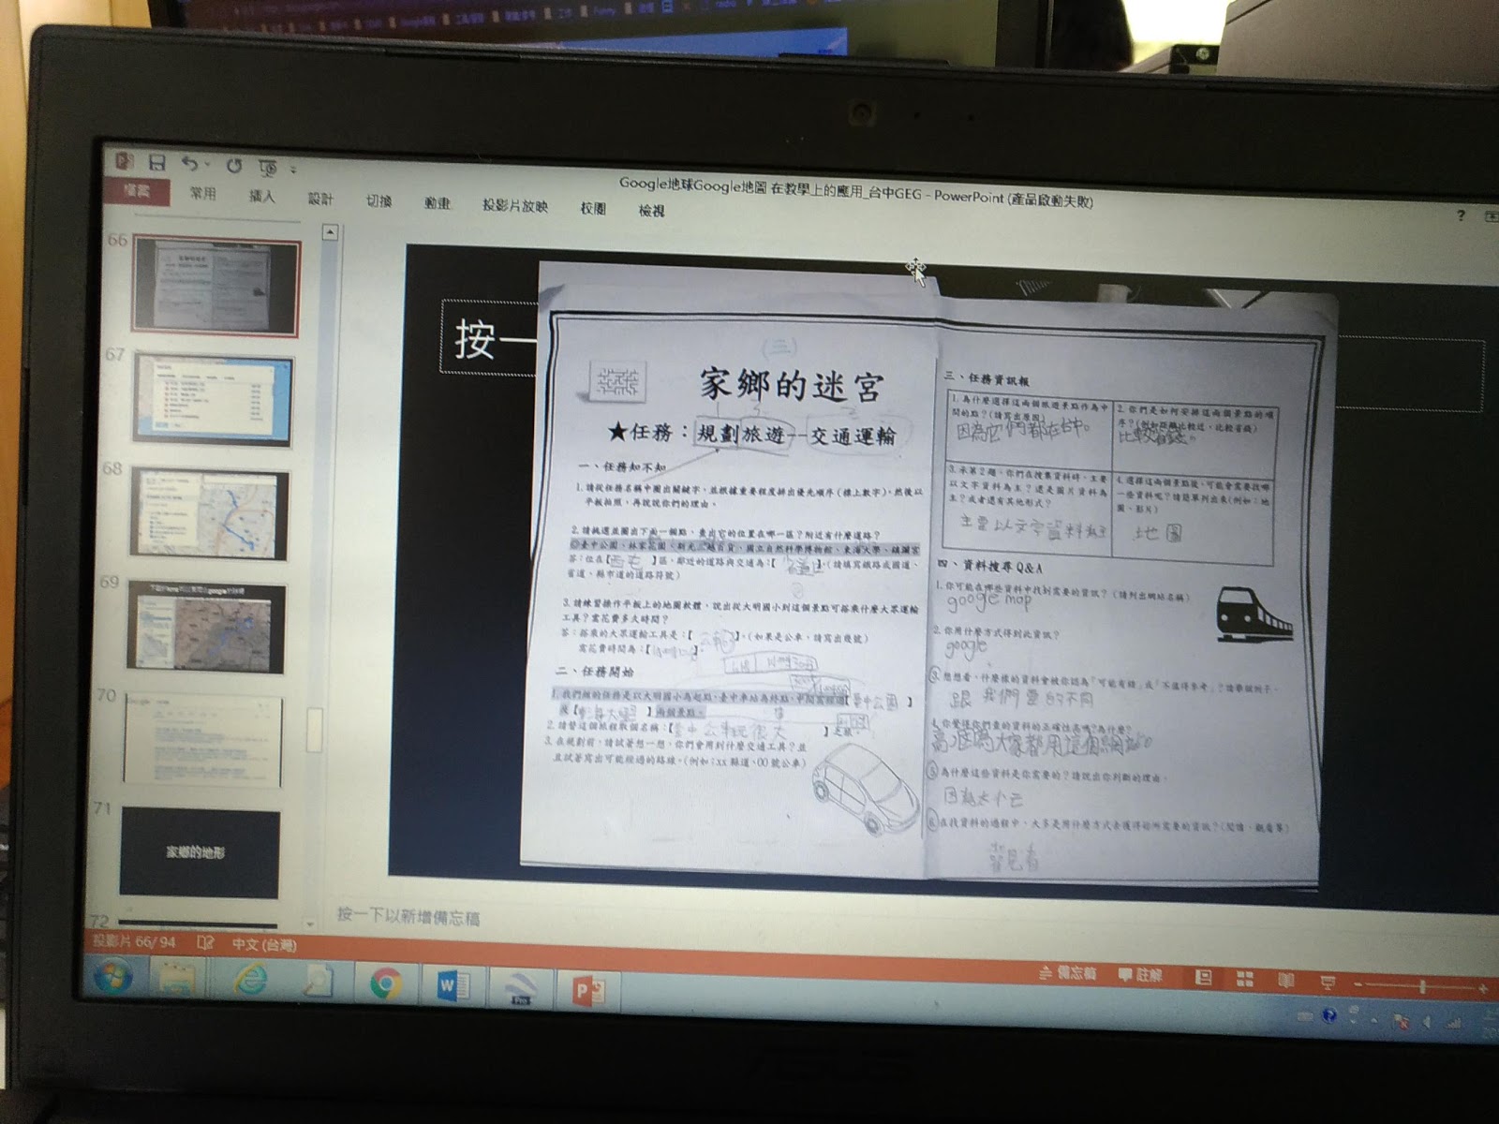Click the network signal tray icon
This screenshot has height=1124, width=1499.
(x=1454, y=1025)
